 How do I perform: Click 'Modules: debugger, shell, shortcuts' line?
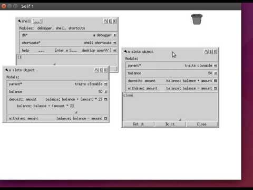[x=52, y=28]
